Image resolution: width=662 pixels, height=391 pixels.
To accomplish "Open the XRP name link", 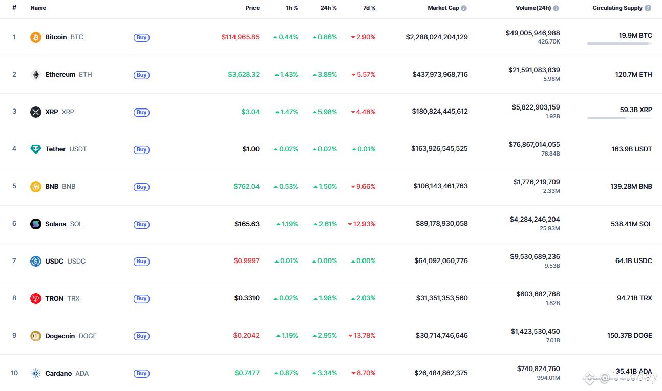I will (x=59, y=112).
